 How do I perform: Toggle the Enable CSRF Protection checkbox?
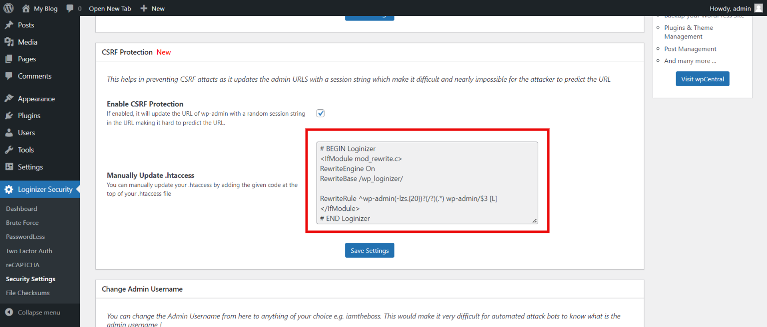click(x=321, y=113)
